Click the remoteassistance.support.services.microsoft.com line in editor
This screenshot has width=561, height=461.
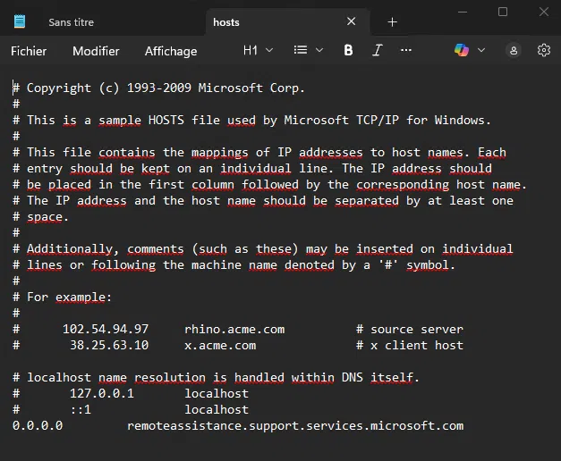pos(295,426)
